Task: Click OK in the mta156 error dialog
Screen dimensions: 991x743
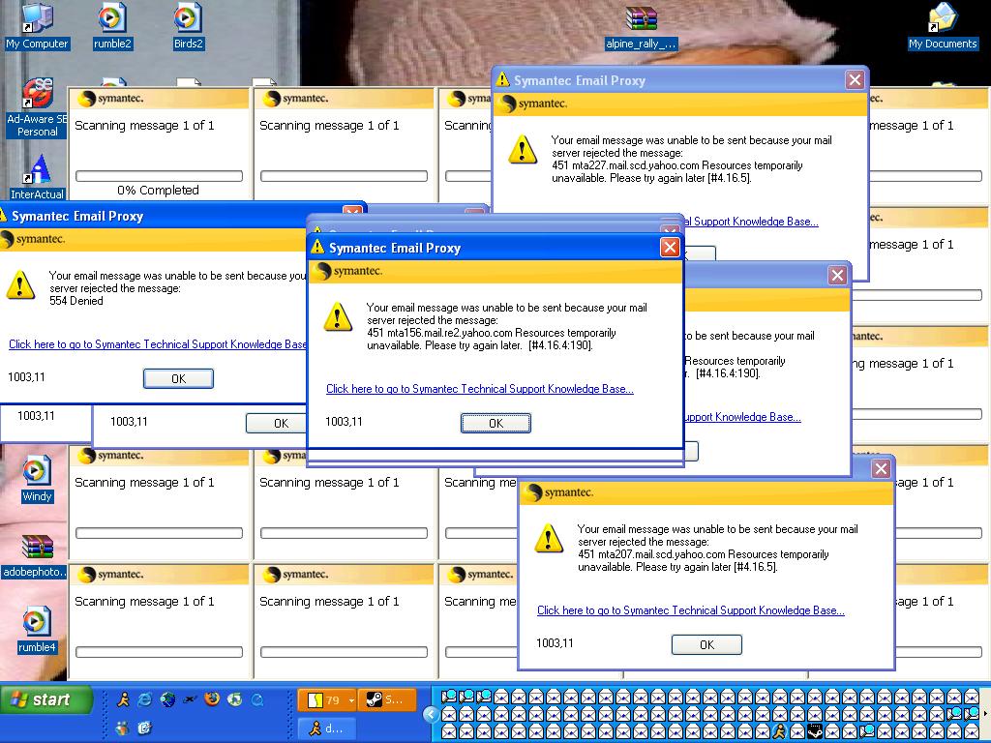Action: click(x=495, y=424)
